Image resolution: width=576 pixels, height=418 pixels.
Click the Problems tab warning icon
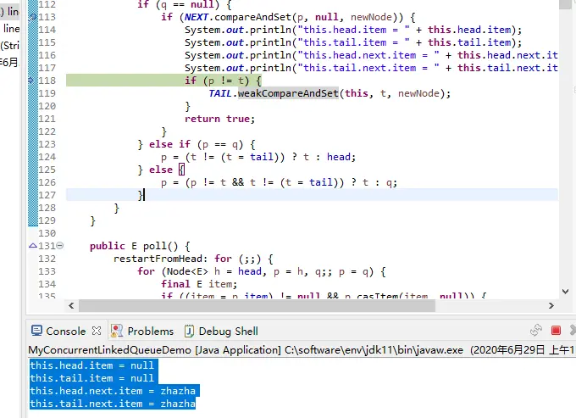click(117, 331)
